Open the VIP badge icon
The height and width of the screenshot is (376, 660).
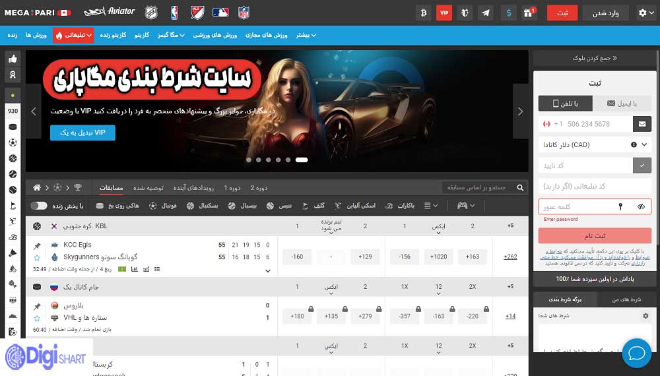click(x=444, y=13)
